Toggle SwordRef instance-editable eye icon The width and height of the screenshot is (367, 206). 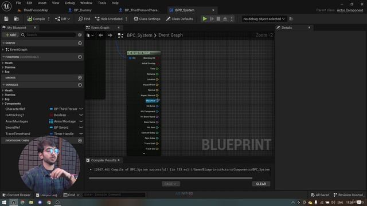click(x=81, y=127)
